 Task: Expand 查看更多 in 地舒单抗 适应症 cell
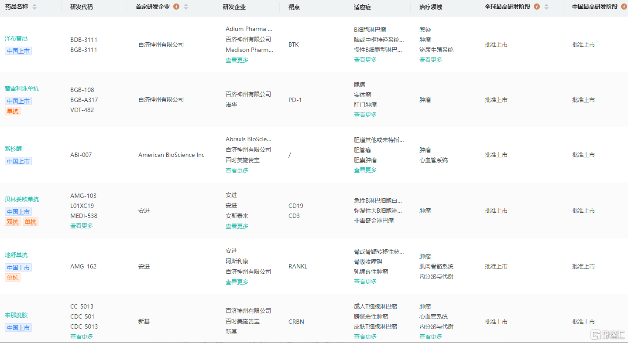pos(365,282)
